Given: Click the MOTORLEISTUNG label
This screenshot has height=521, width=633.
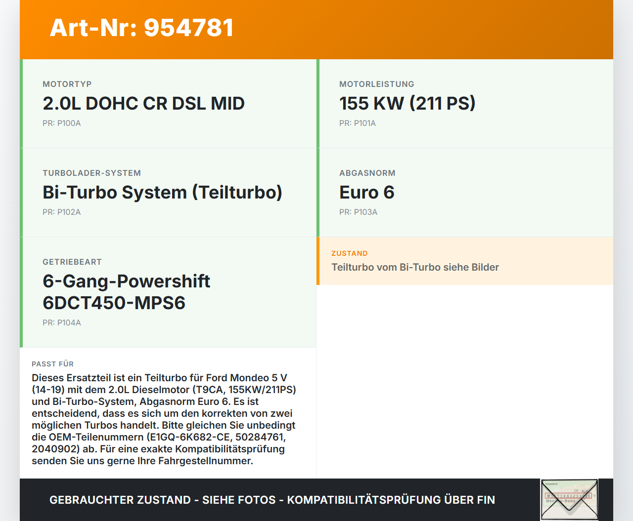Looking at the screenshot, I should [377, 84].
